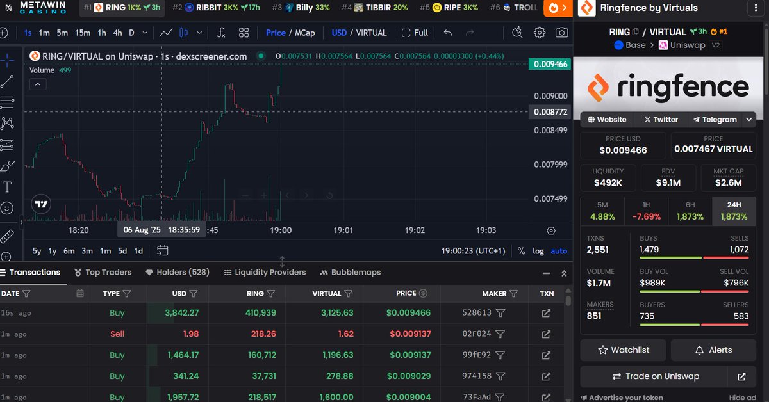Open the Ringfence Twitter link

(661, 119)
